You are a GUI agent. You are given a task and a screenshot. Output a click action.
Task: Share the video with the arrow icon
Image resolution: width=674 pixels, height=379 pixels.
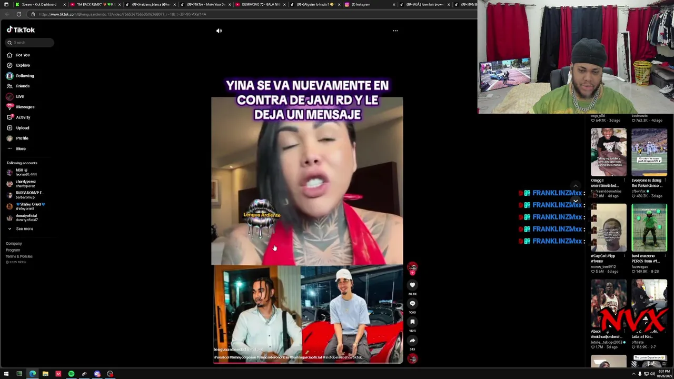pos(412,341)
